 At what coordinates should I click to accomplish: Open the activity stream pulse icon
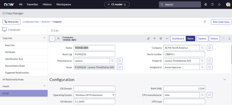tap(155, 38)
